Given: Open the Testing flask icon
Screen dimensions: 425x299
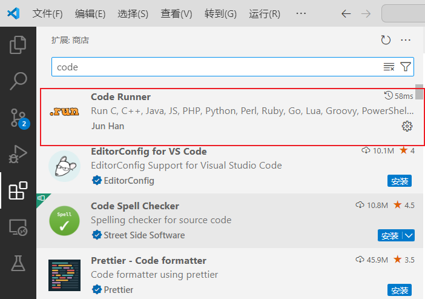Looking at the screenshot, I should (x=18, y=263).
